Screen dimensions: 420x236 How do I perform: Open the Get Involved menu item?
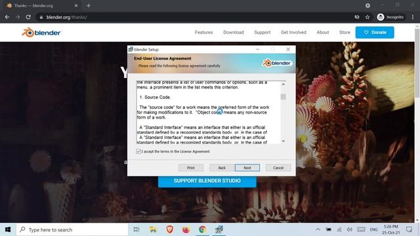293,32
